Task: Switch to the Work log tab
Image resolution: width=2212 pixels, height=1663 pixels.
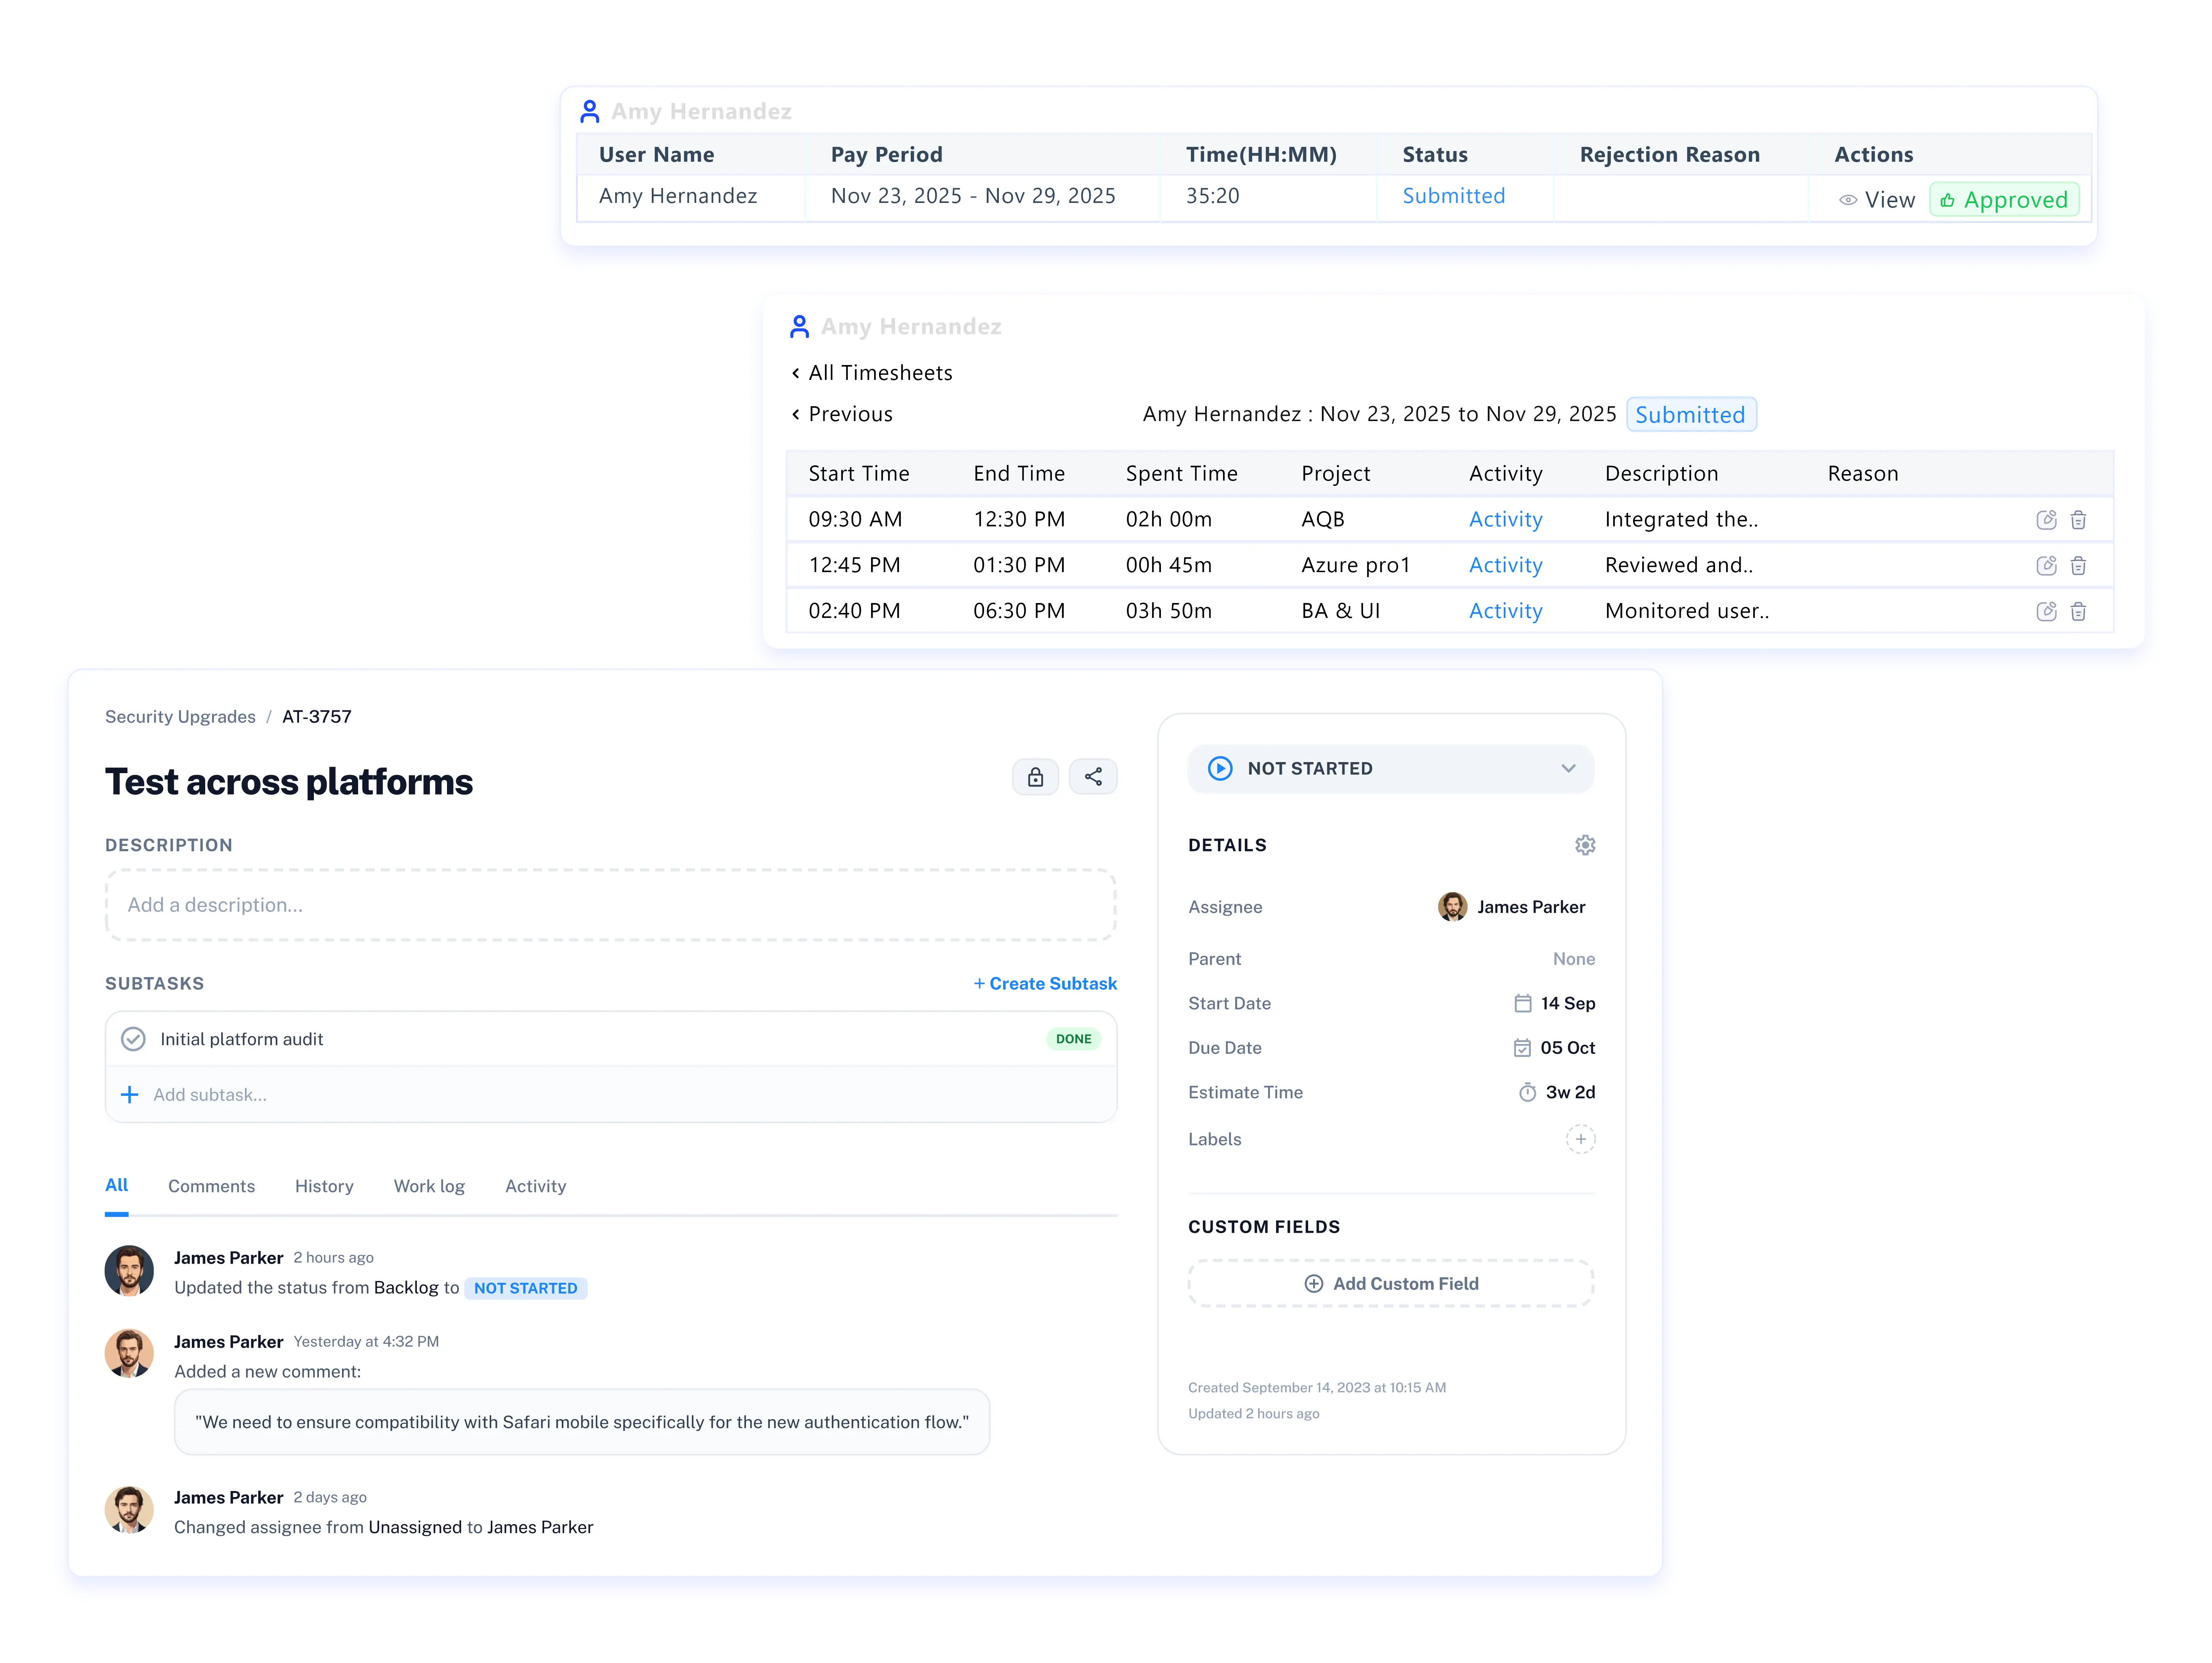Action: [429, 1186]
